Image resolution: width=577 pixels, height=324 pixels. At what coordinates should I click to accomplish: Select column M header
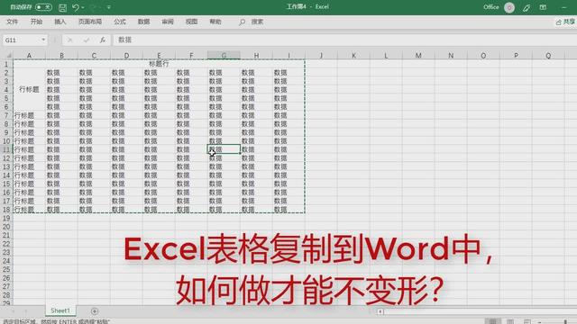(x=418, y=56)
